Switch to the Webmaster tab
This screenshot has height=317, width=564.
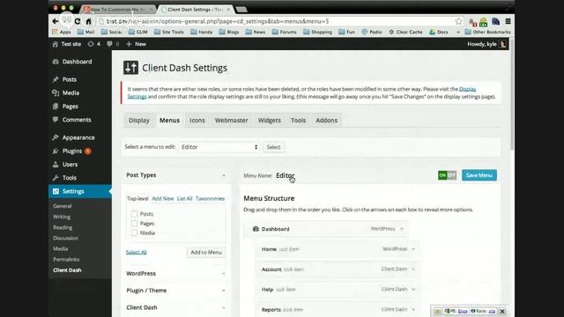pyautogui.click(x=231, y=121)
